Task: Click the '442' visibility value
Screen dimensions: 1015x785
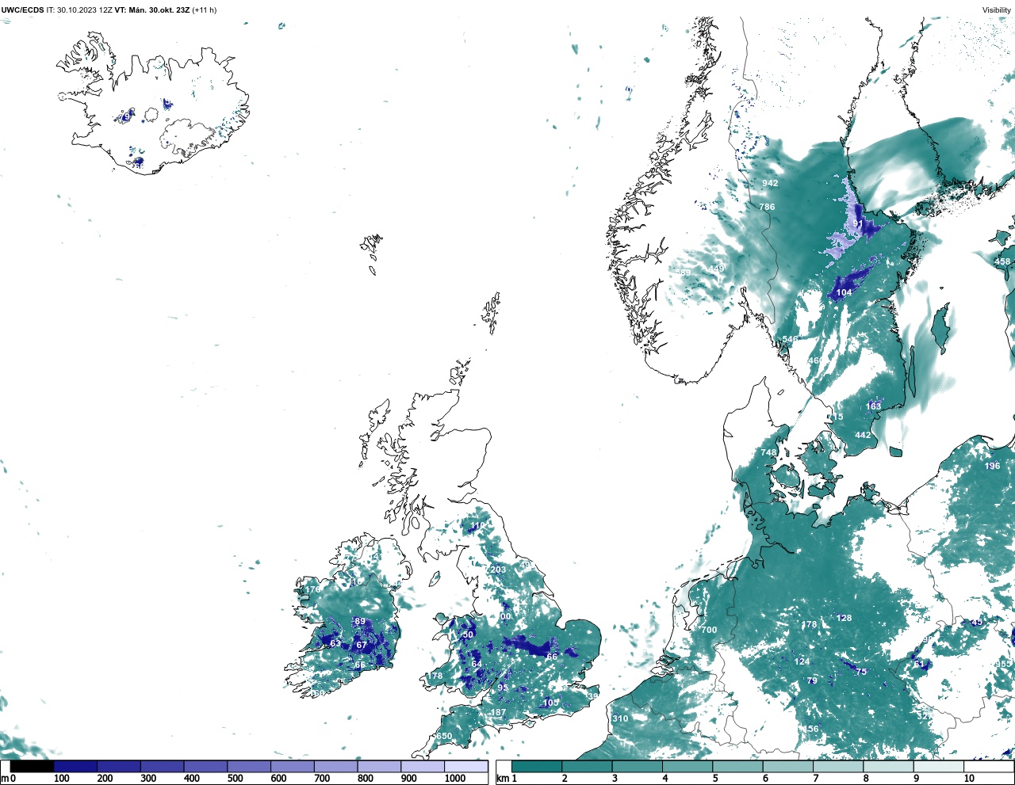Action: coord(863,435)
